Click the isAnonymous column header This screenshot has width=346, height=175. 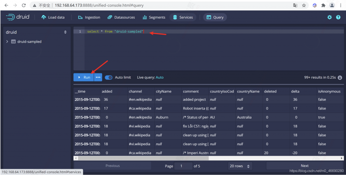click(x=330, y=91)
